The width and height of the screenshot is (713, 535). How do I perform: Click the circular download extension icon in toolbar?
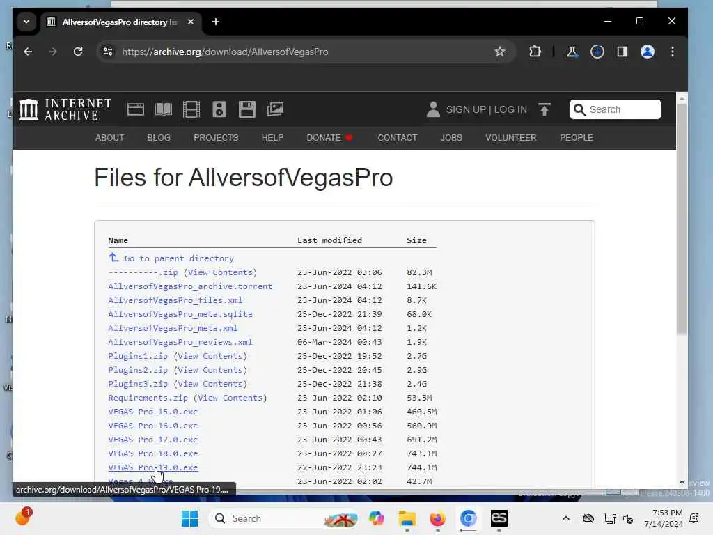(x=597, y=52)
